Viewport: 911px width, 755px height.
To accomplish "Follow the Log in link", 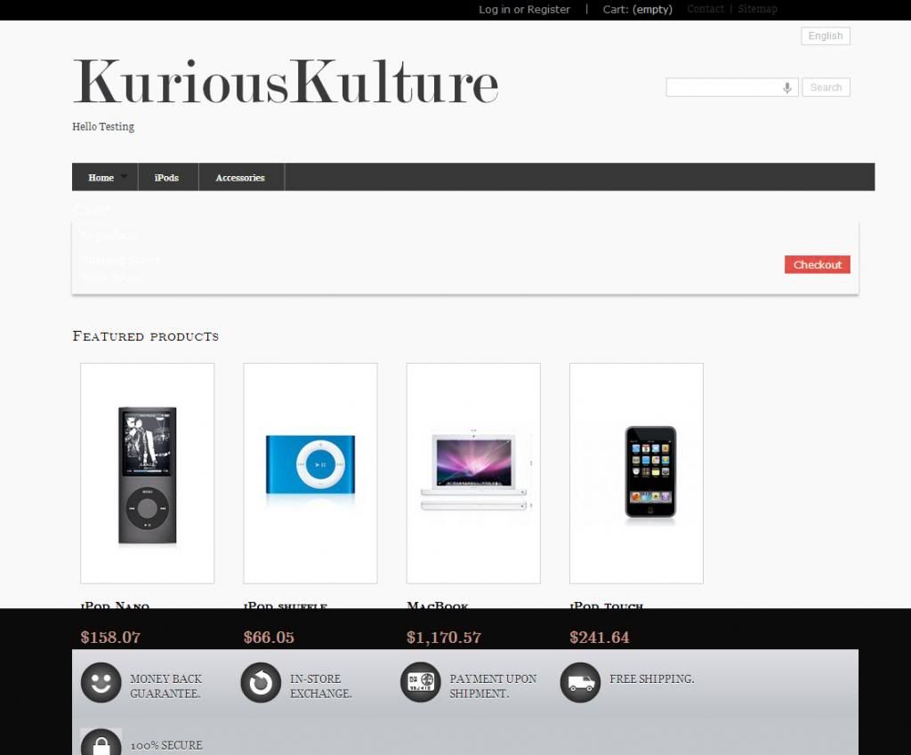I will [x=494, y=10].
